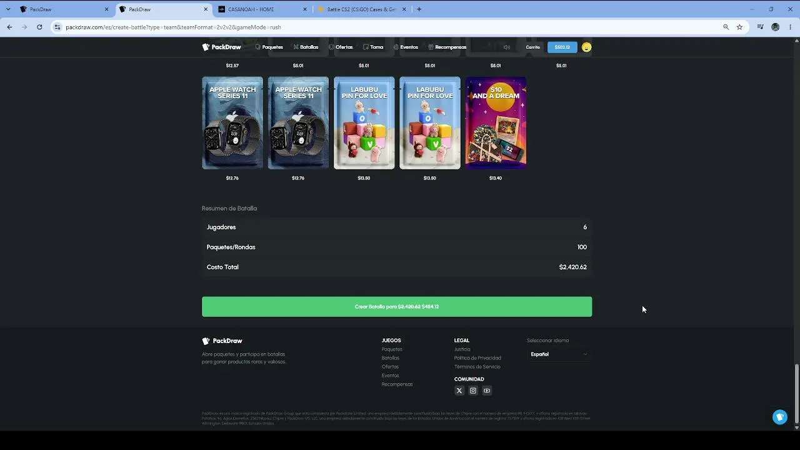The height and width of the screenshot is (450, 800).
Task: Click the $12.57 pack price
Action: tap(232, 66)
